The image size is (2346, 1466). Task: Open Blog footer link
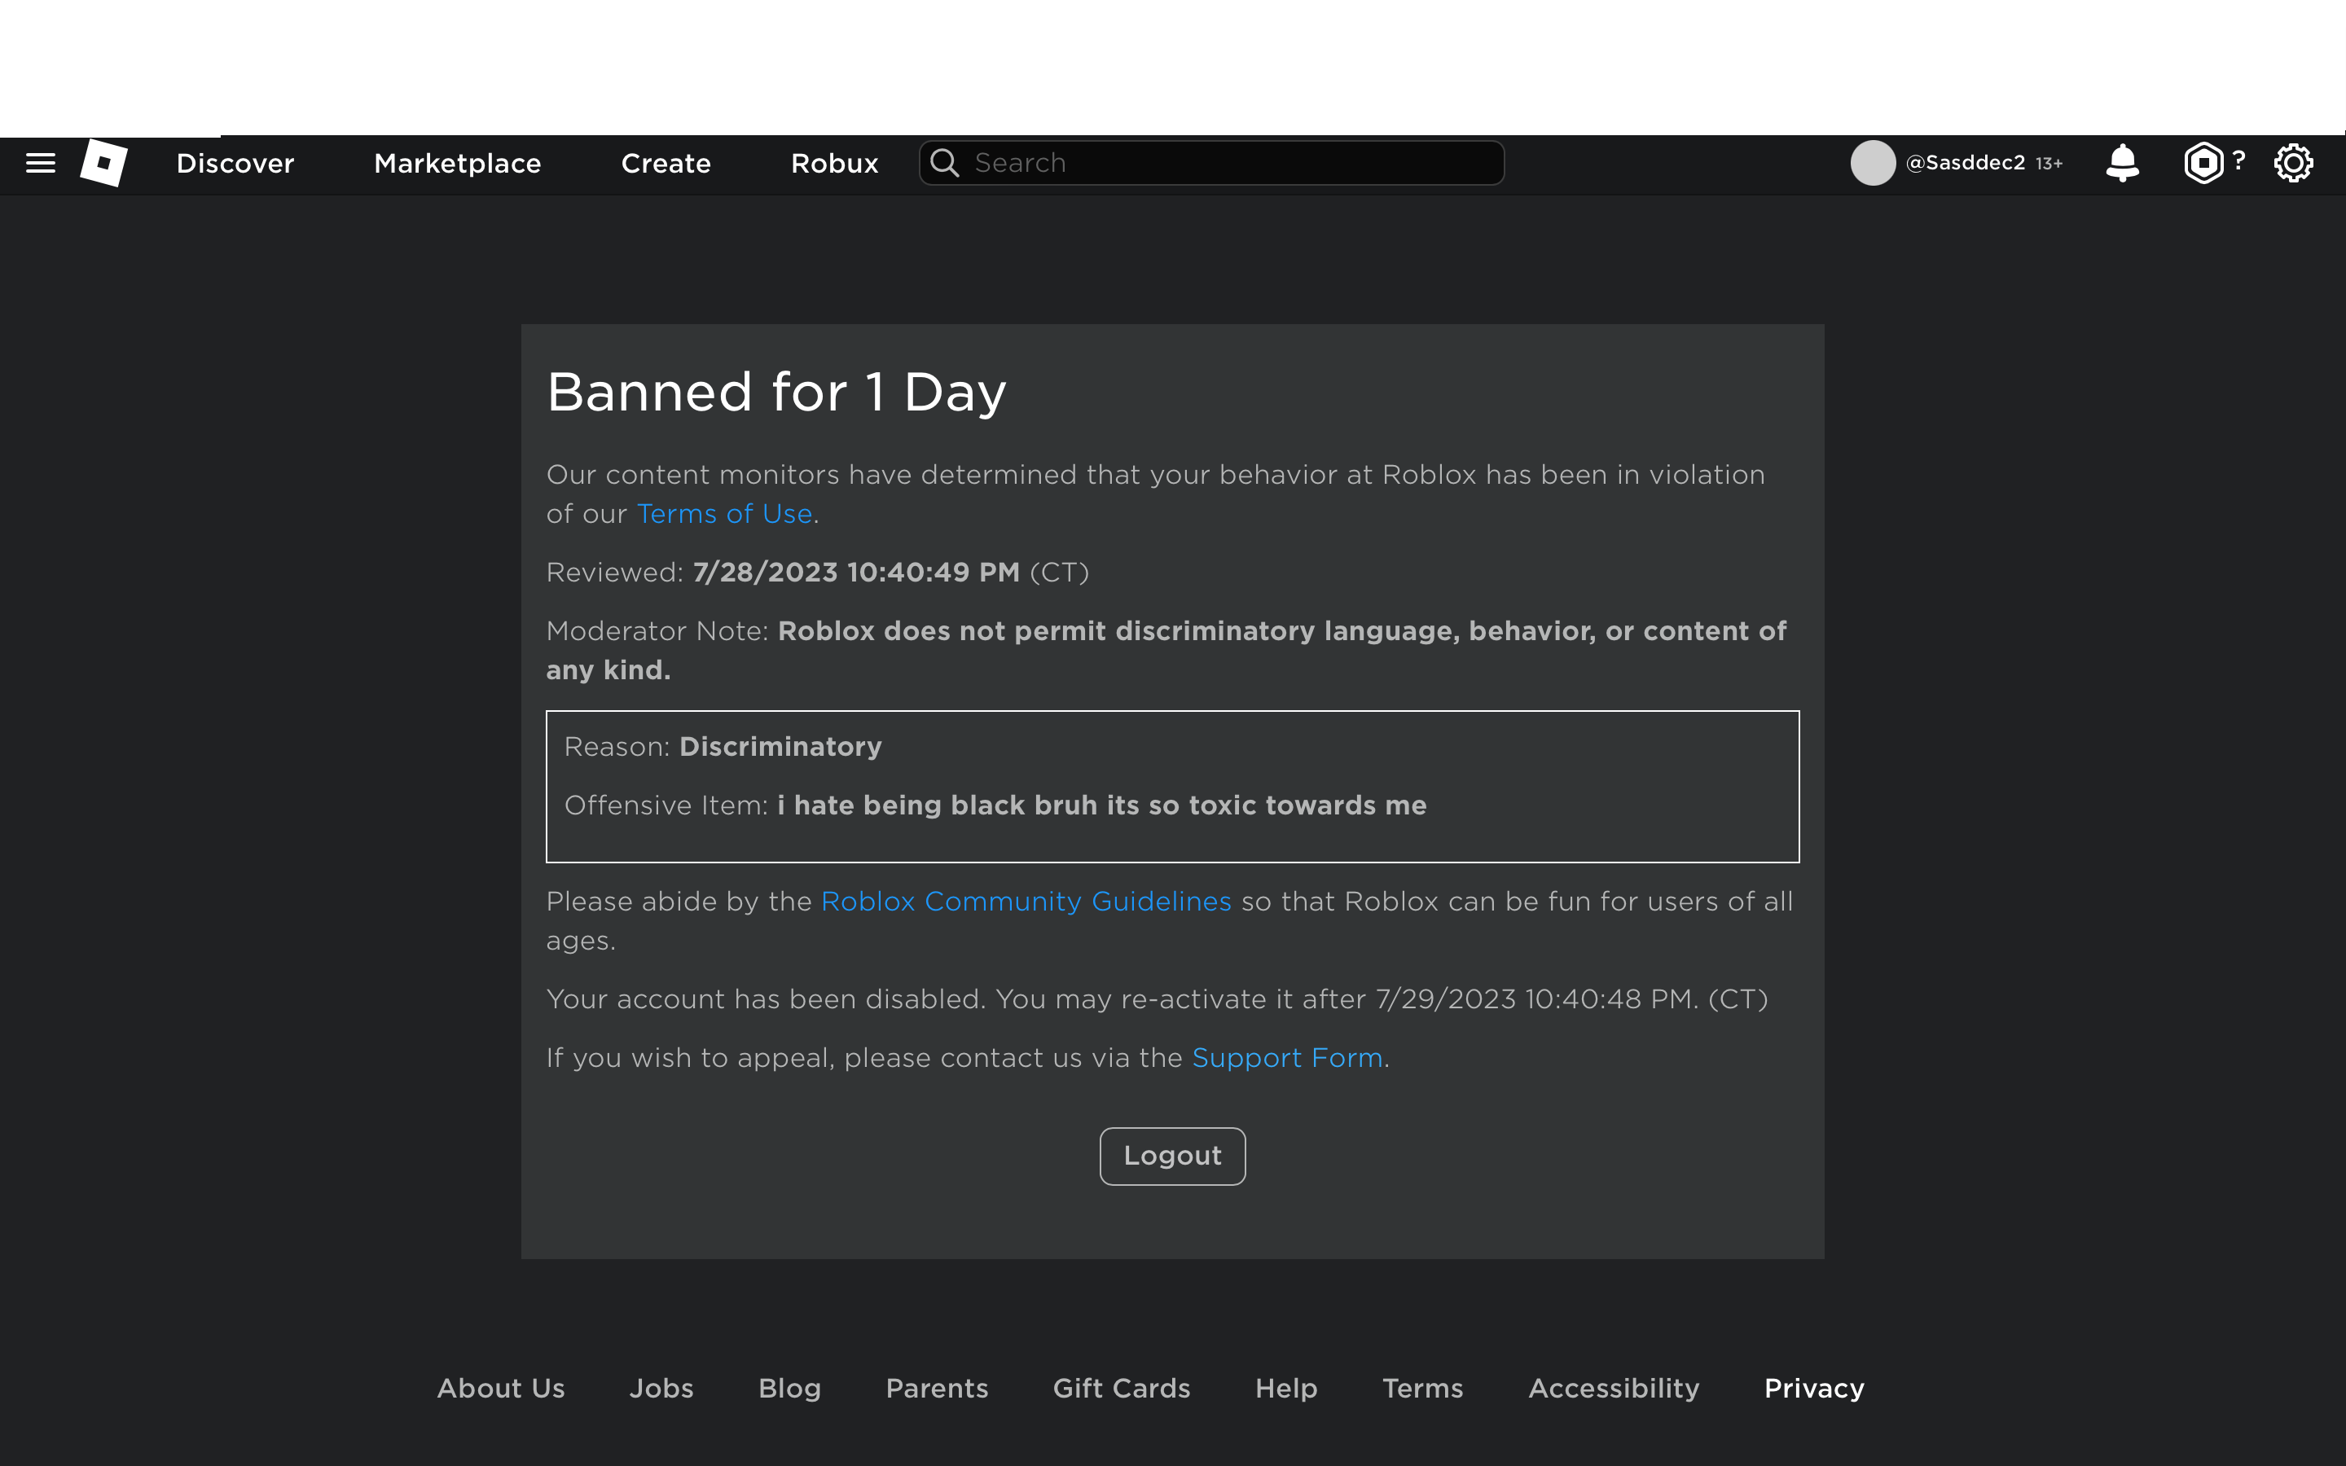coord(789,1389)
